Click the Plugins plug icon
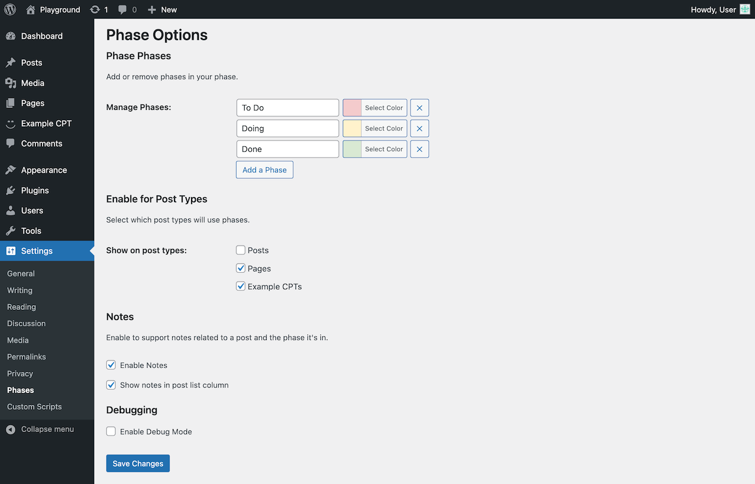 coord(11,190)
